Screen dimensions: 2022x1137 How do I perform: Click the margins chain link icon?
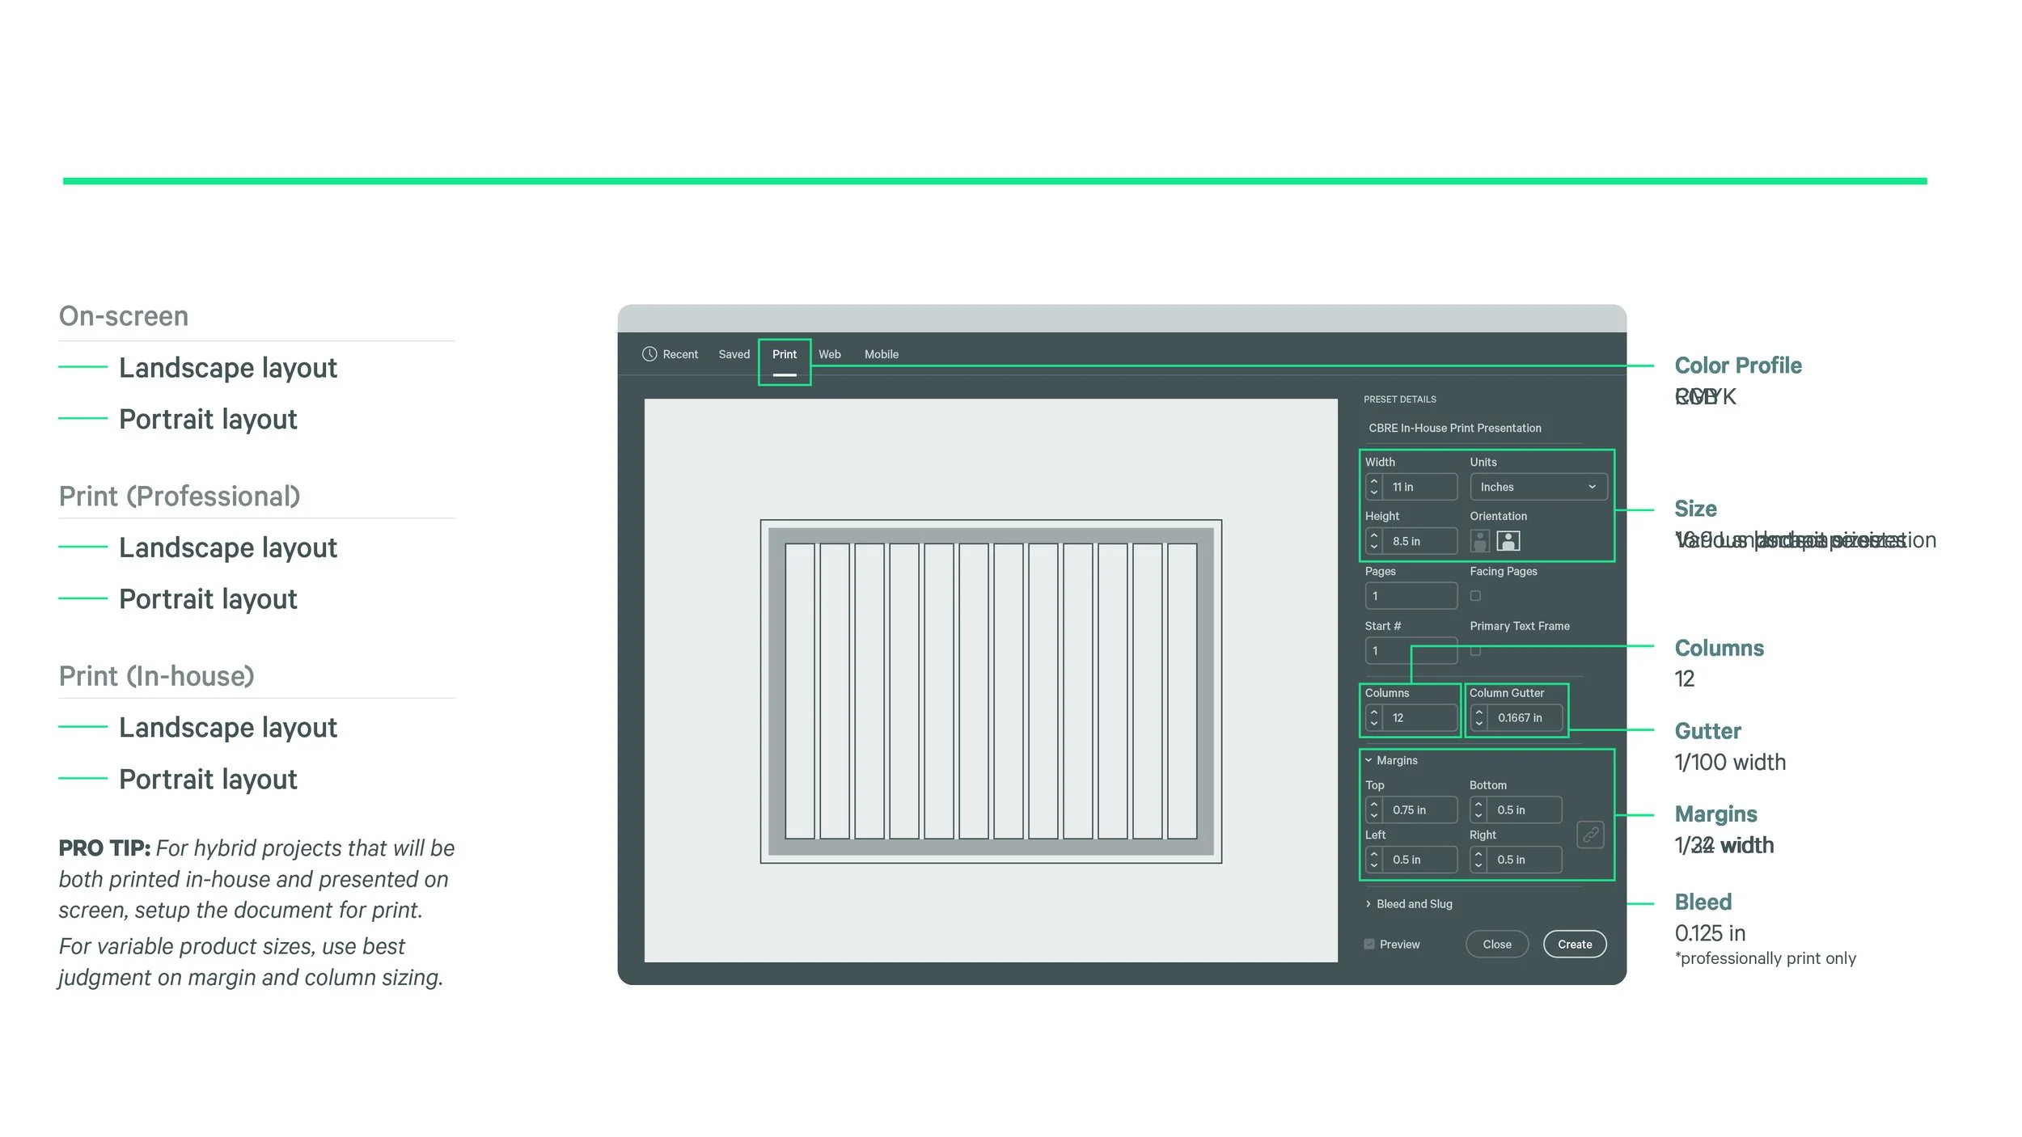pyautogui.click(x=1590, y=835)
